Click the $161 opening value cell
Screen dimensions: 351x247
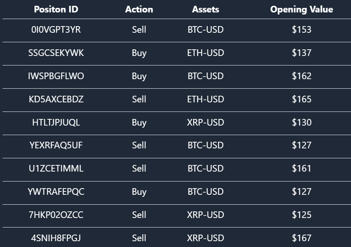(x=301, y=169)
